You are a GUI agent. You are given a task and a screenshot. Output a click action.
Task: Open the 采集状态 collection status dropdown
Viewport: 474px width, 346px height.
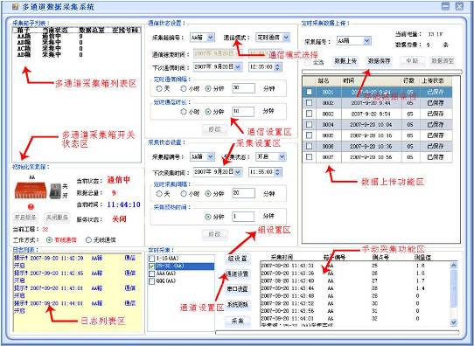click(x=282, y=156)
